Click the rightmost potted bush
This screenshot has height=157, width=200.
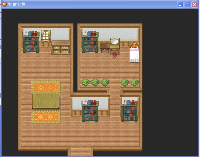134,83
